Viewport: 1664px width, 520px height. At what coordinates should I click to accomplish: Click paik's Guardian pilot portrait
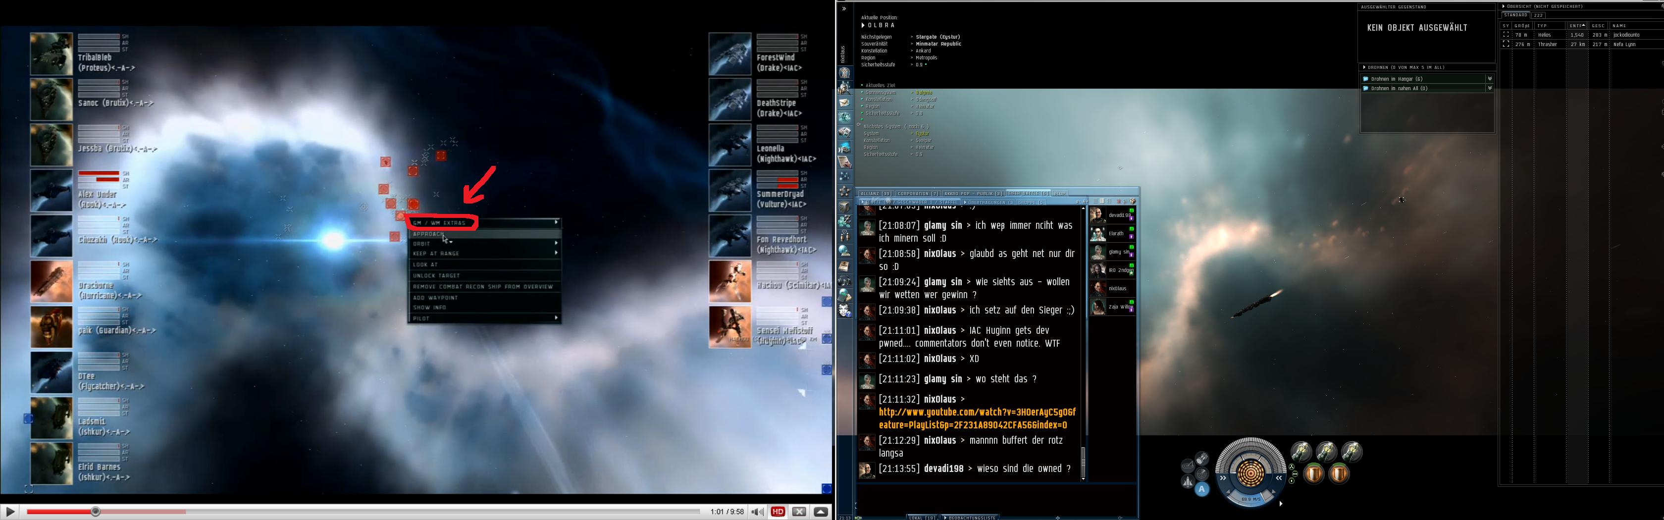coord(51,327)
